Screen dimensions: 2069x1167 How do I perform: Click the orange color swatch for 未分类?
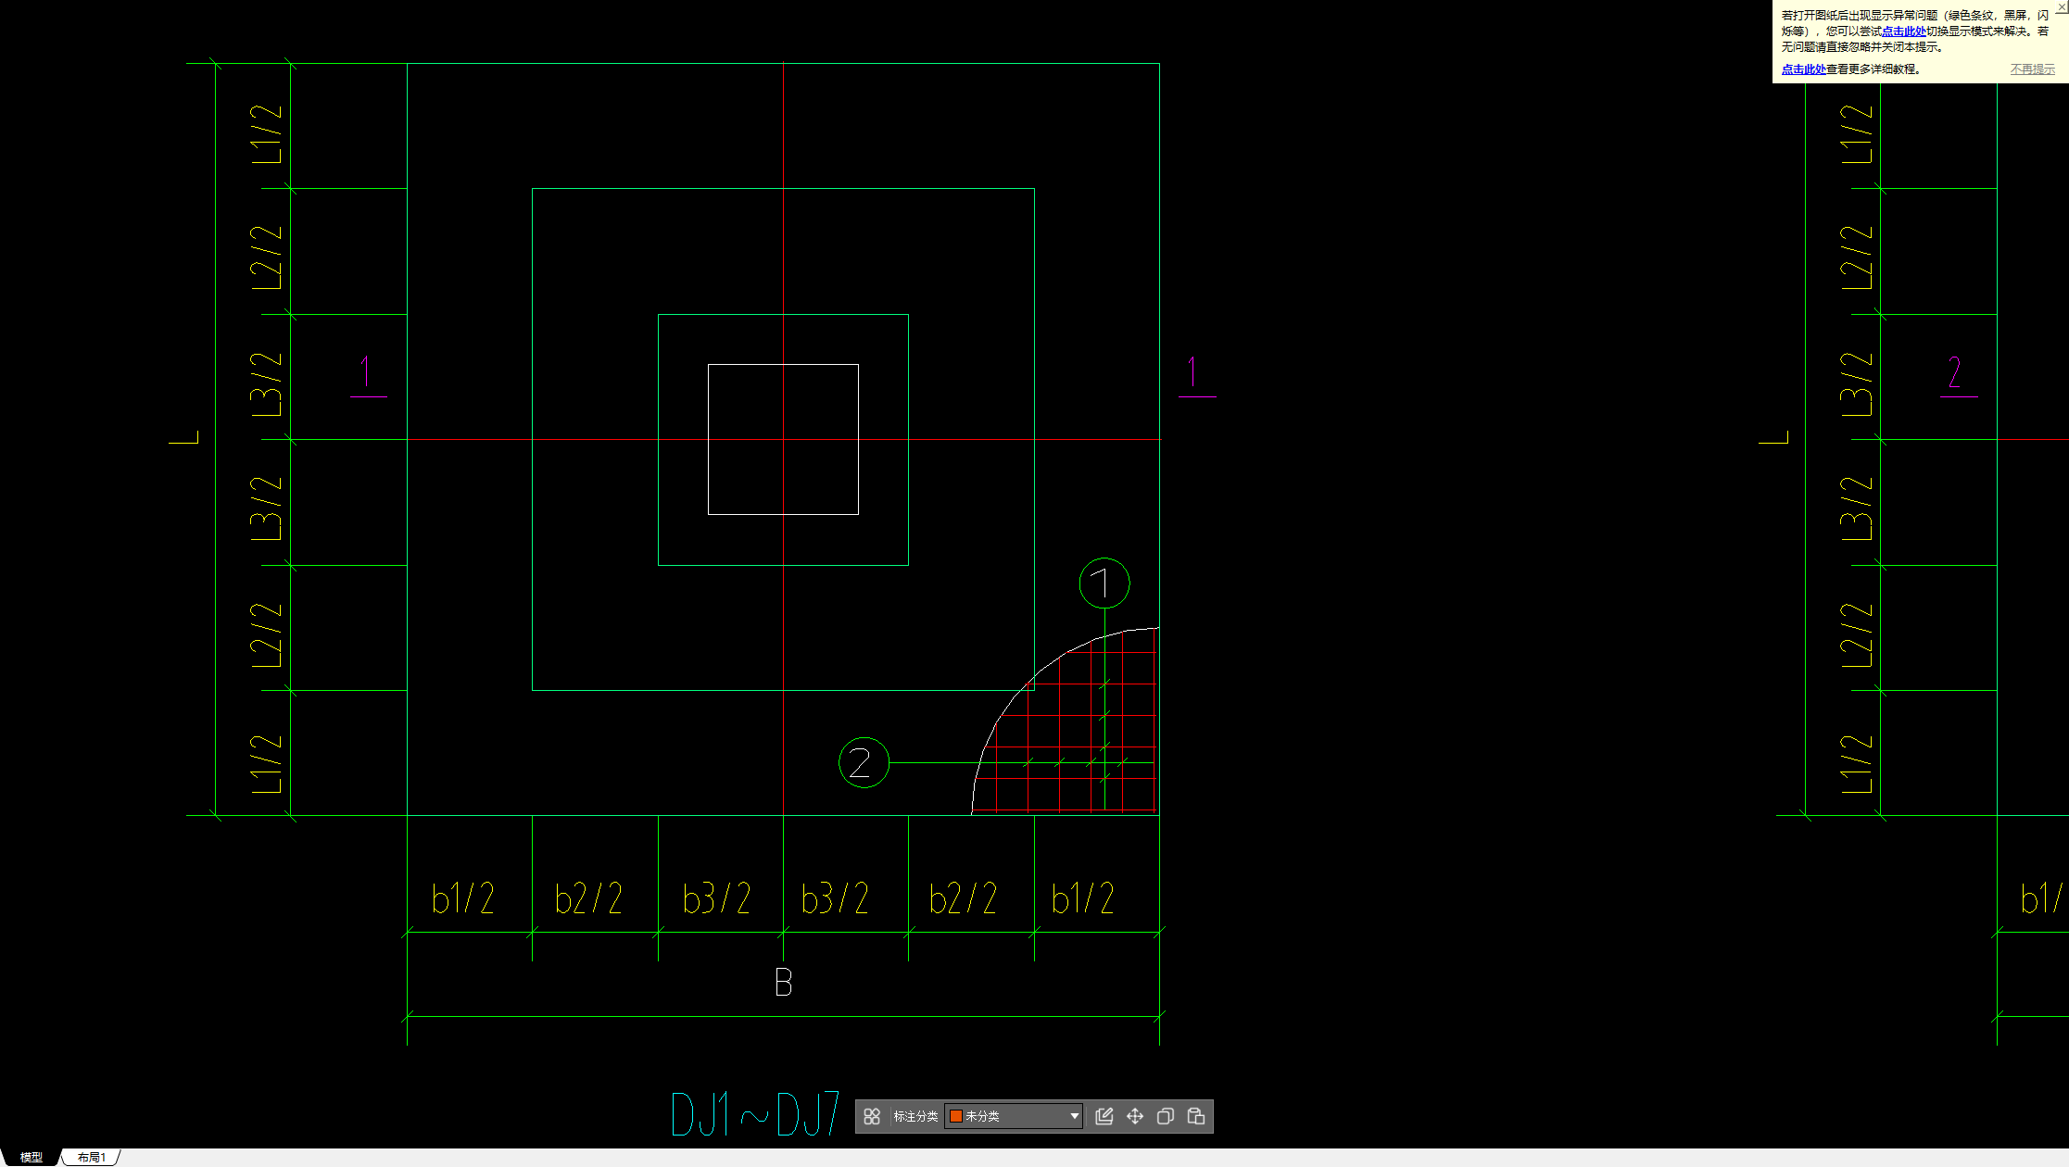click(x=955, y=1116)
